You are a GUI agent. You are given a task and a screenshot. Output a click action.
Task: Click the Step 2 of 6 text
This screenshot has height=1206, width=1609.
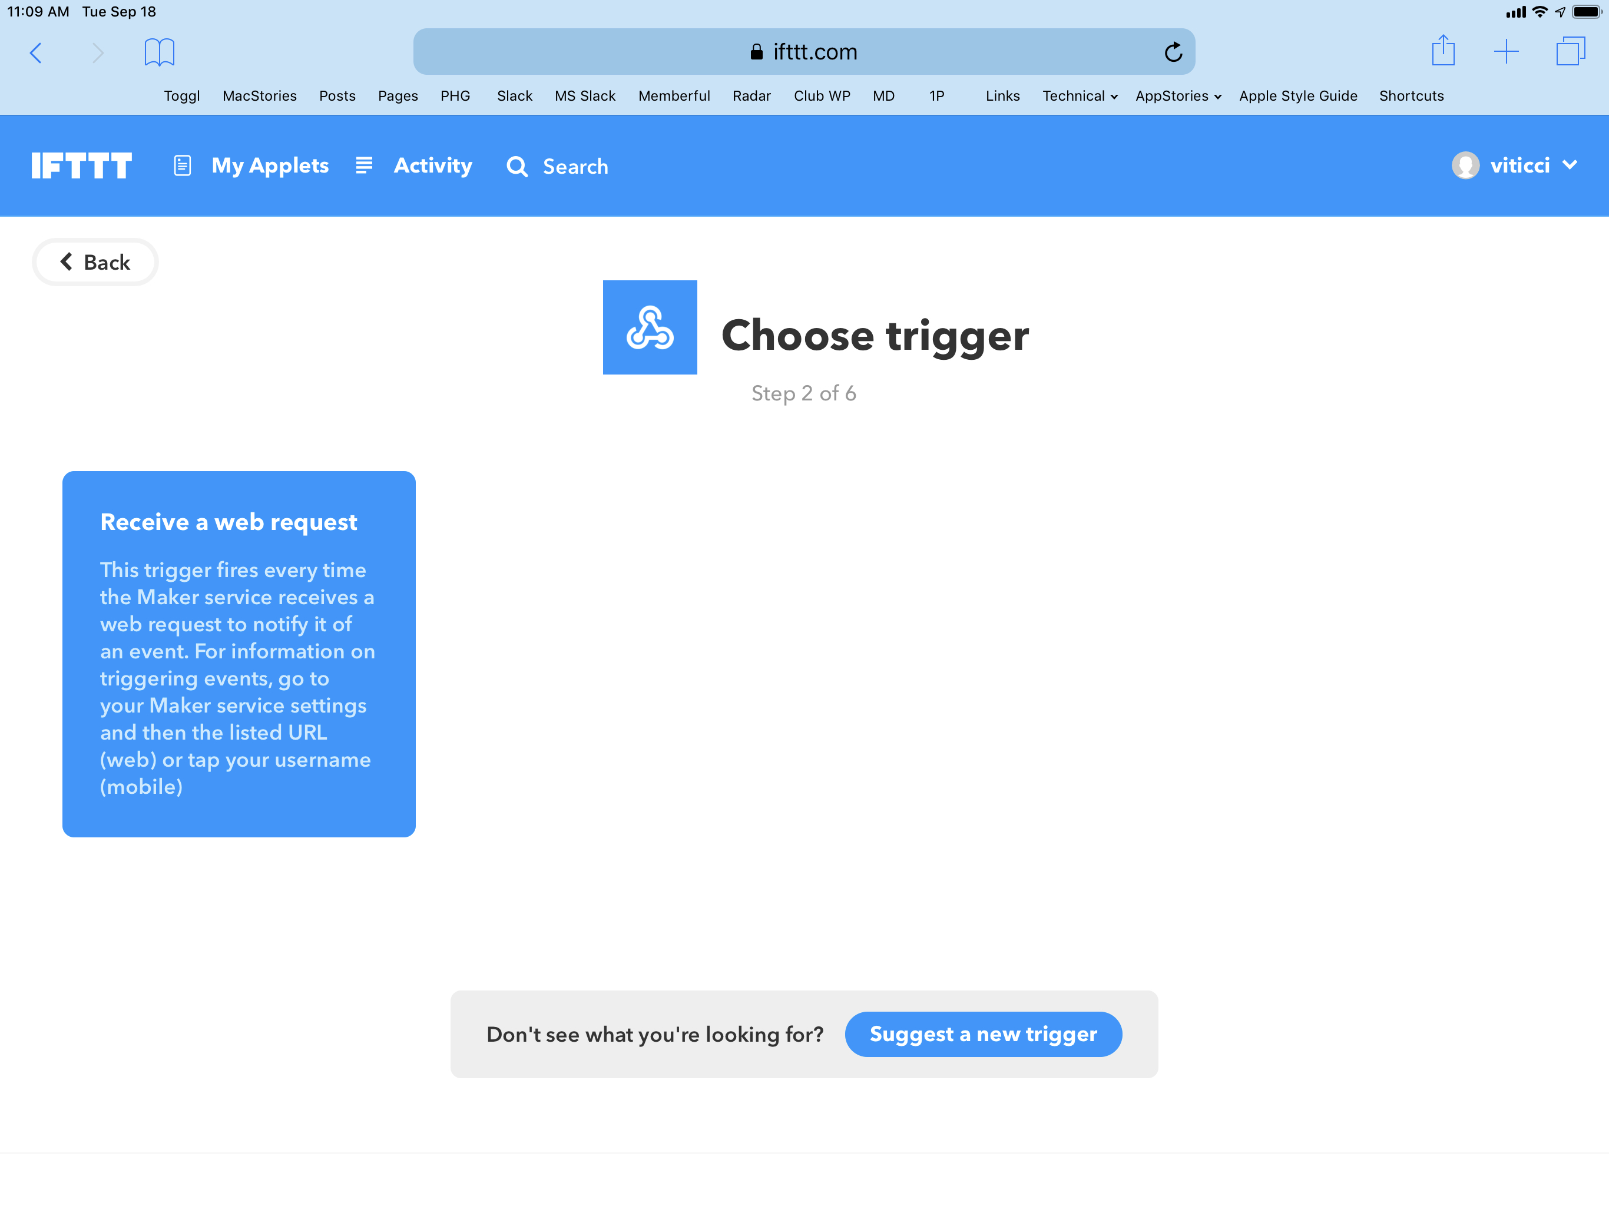pos(804,393)
